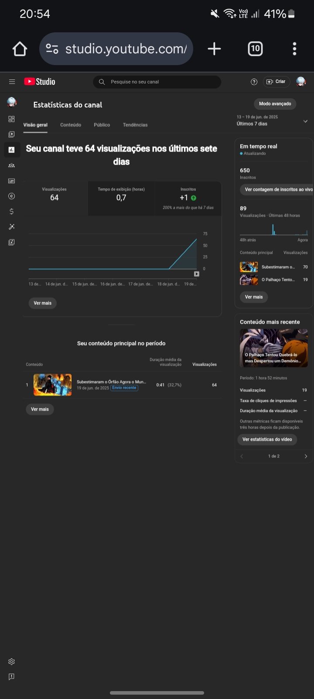Open Customization wand icon in the sidebar
314x699 pixels.
point(12,227)
